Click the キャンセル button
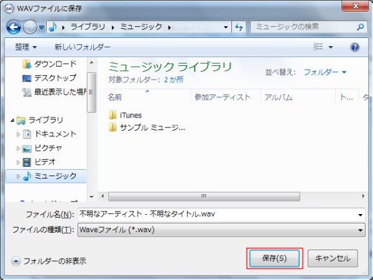Image resolution: width=373 pixels, height=280 pixels. [333, 258]
